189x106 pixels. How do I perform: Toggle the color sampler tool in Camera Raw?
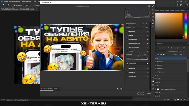153,85
